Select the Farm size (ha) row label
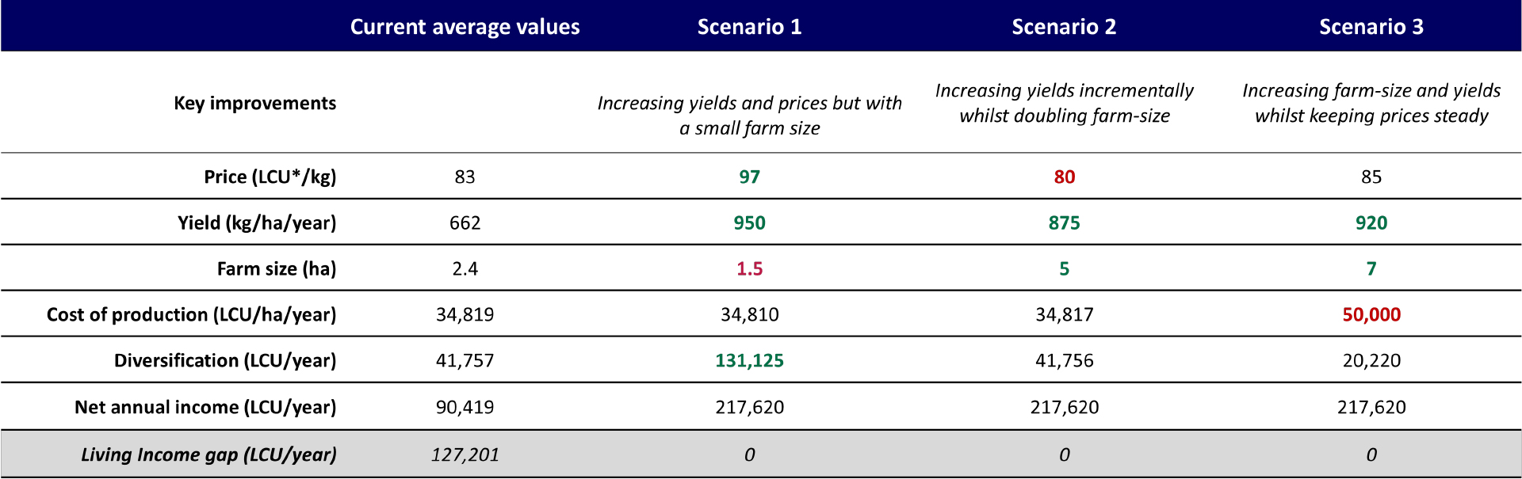The height and width of the screenshot is (479, 1522). click(x=276, y=268)
